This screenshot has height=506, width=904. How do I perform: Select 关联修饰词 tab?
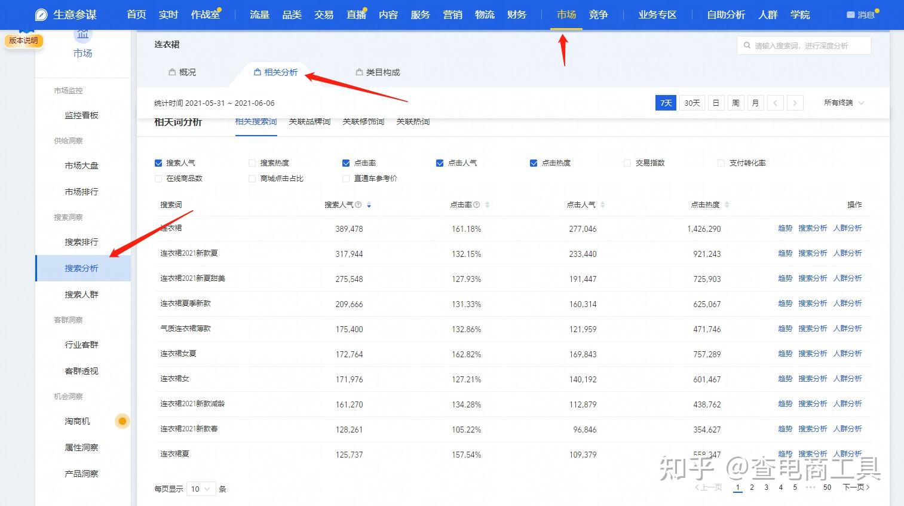pyautogui.click(x=363, y=121)
